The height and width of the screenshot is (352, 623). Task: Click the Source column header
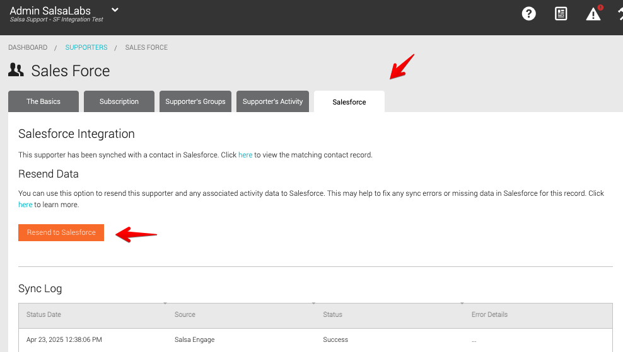[x=185, y=314]
